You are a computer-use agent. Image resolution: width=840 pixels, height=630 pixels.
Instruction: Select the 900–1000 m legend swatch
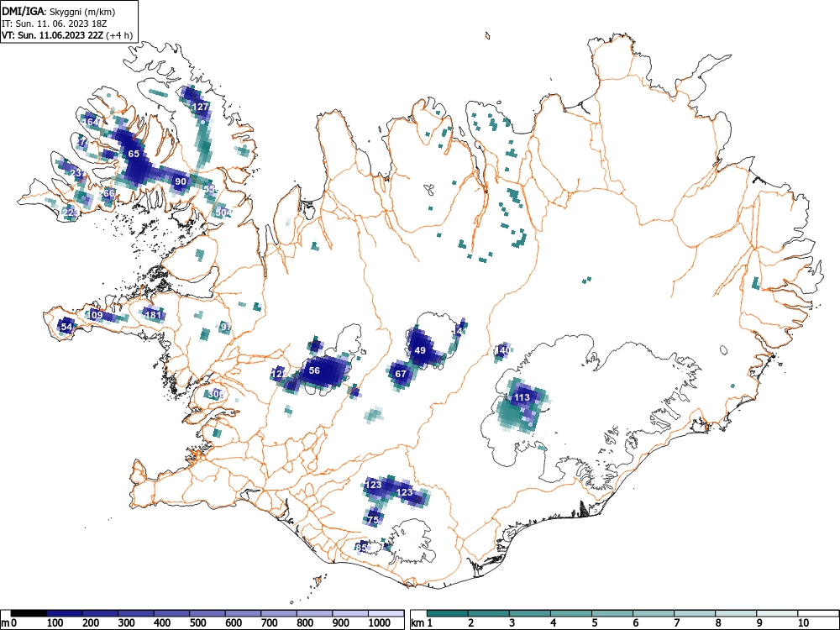(x=350, y=613)
